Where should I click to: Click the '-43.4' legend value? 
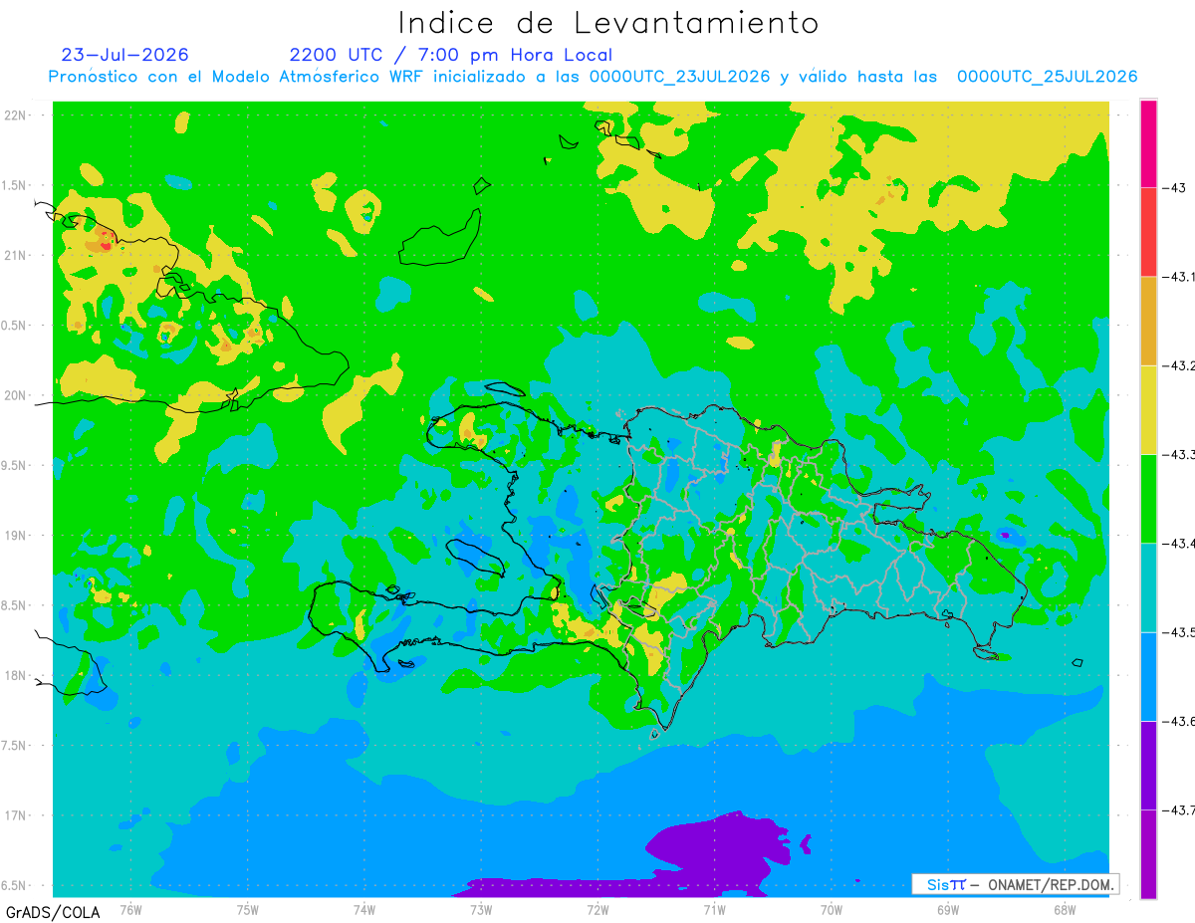(1178, 543)
